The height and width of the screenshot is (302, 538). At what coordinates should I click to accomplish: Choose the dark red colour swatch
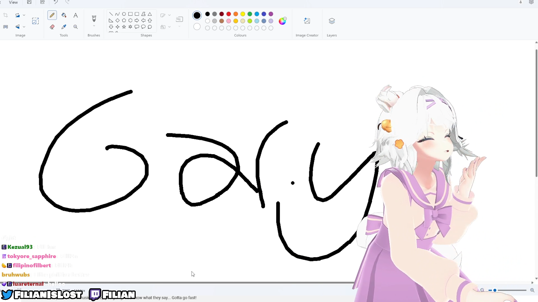click(x=222, y=14)
